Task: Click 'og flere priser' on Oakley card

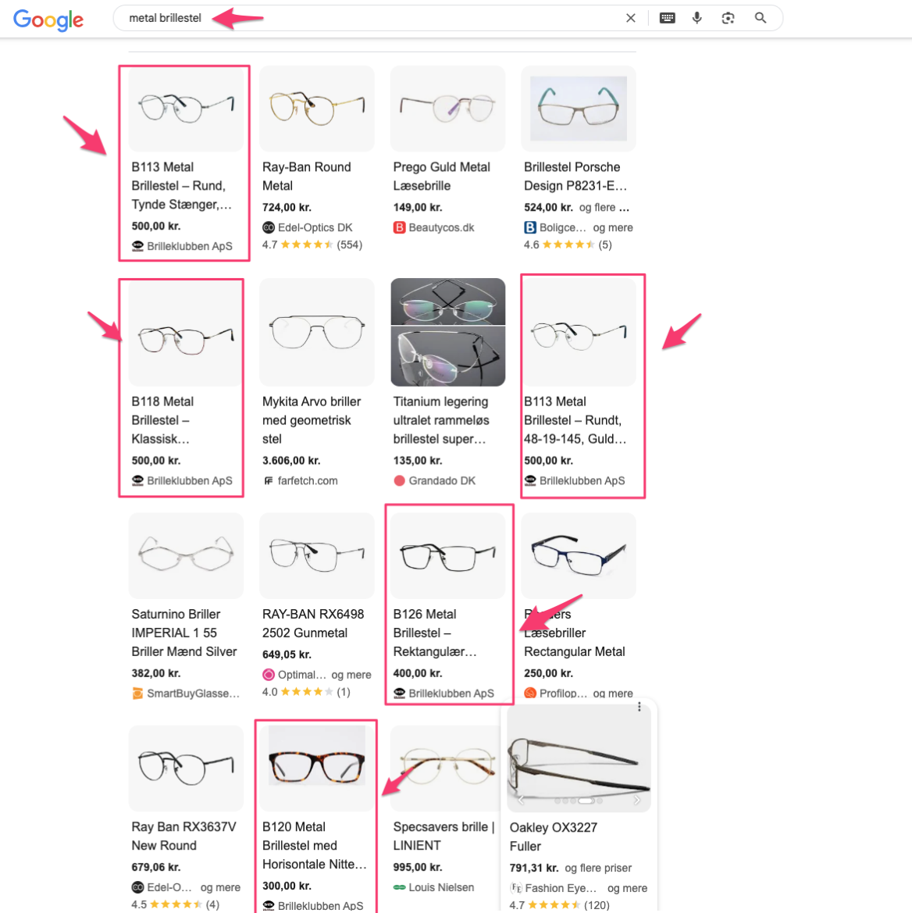Action: [x=597, y=868]
